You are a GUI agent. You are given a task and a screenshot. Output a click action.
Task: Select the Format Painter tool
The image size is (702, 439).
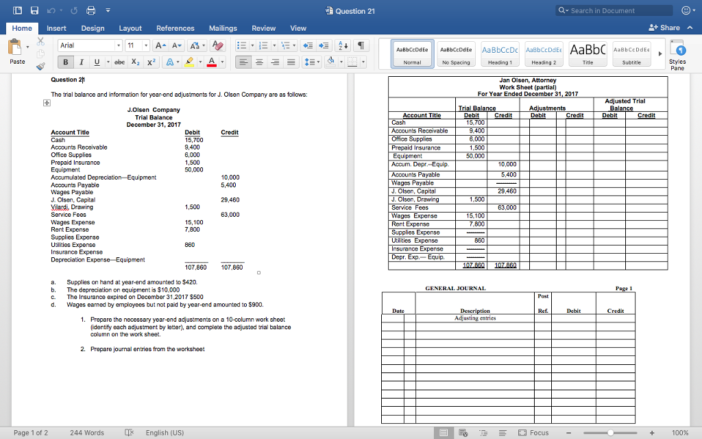[40, 64]
